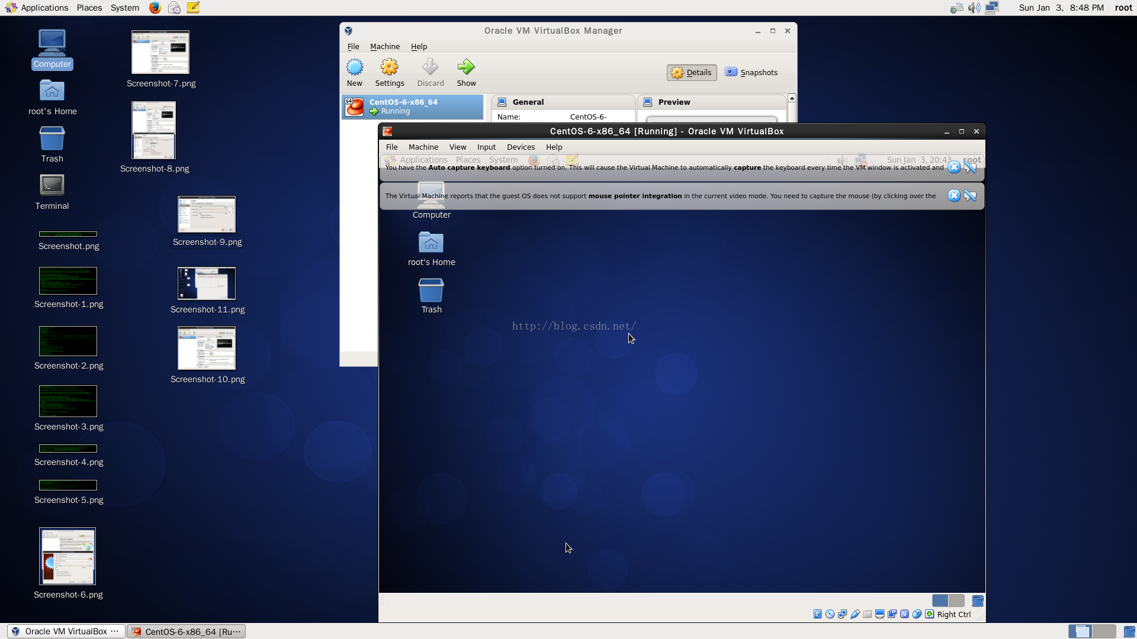Select the CentOS-6-x86_64 running machine entry

pyautogui.click(x=413, y=106)
